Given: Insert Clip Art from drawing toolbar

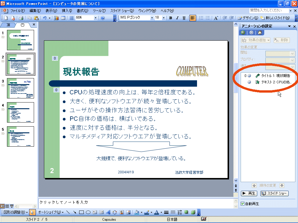Looking at the screenshot, I should [x=122, y=212].
